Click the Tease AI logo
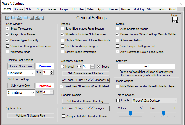Viewport: 185px width, 125px height. [25, 18]
